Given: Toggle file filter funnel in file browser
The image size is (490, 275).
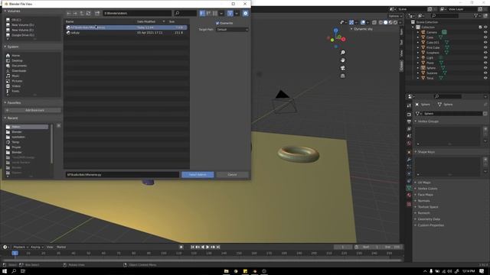Looking at the screenshot, I should (230, 14).
